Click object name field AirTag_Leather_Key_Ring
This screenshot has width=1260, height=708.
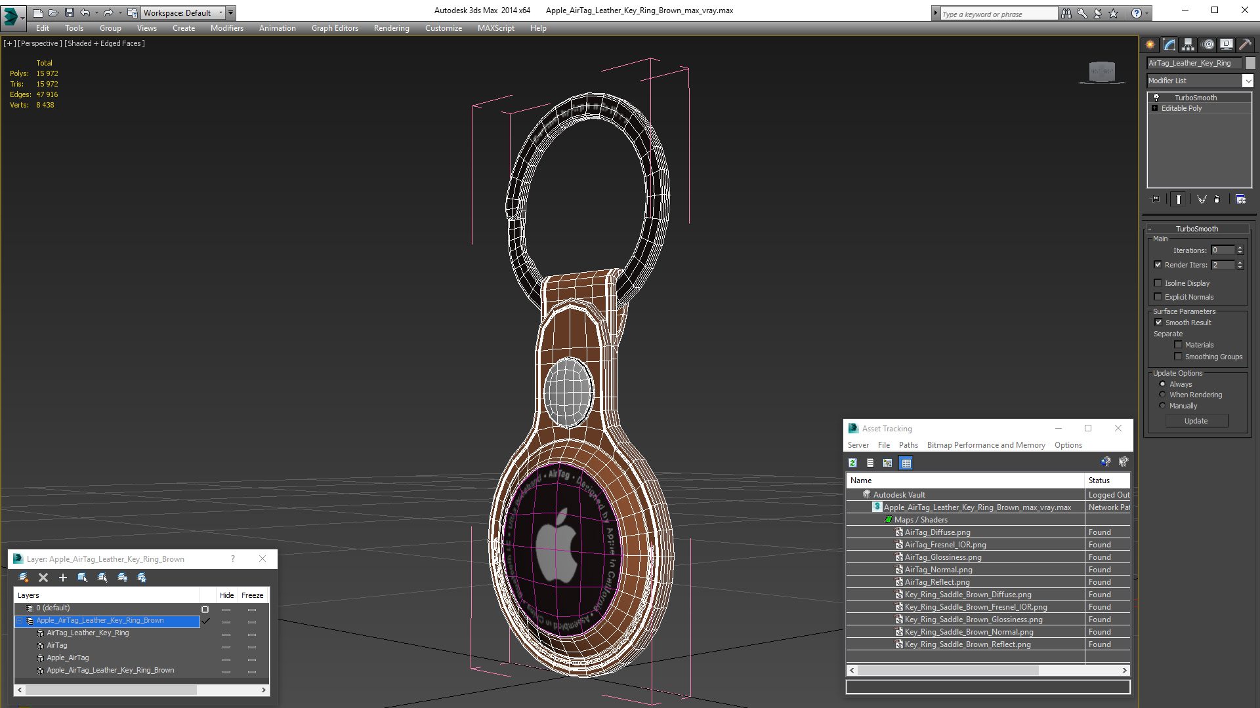point(1194,63)
